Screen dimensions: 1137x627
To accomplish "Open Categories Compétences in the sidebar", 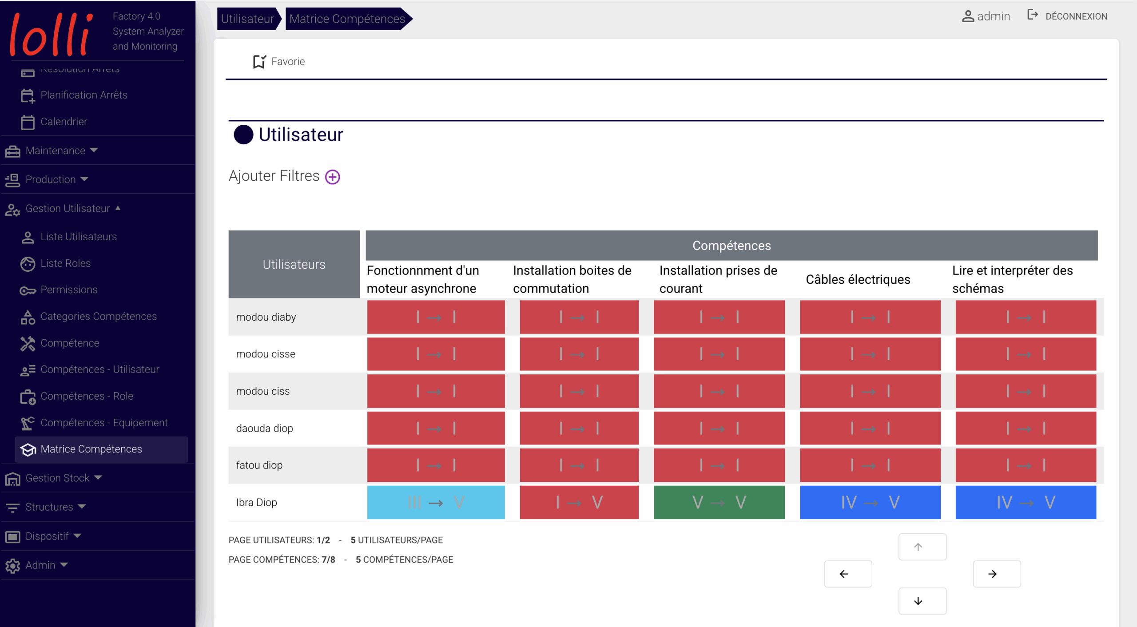I will tap(98, 316).
